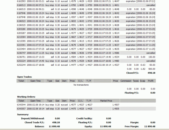Click the Equity value 11 890.48
169x130 pixels.
pos(105,126)
